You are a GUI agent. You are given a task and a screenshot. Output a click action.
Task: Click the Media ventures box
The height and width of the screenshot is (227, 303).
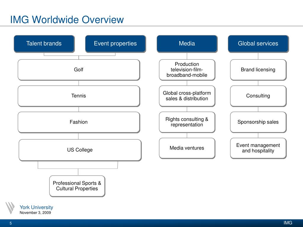pos(187,148)
